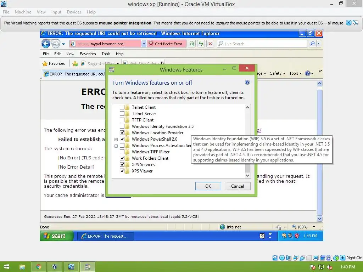Click VirtualBox recording status icon
This screenshot has height=272, width=363.
pyautogui.click(x=323, y=258)
